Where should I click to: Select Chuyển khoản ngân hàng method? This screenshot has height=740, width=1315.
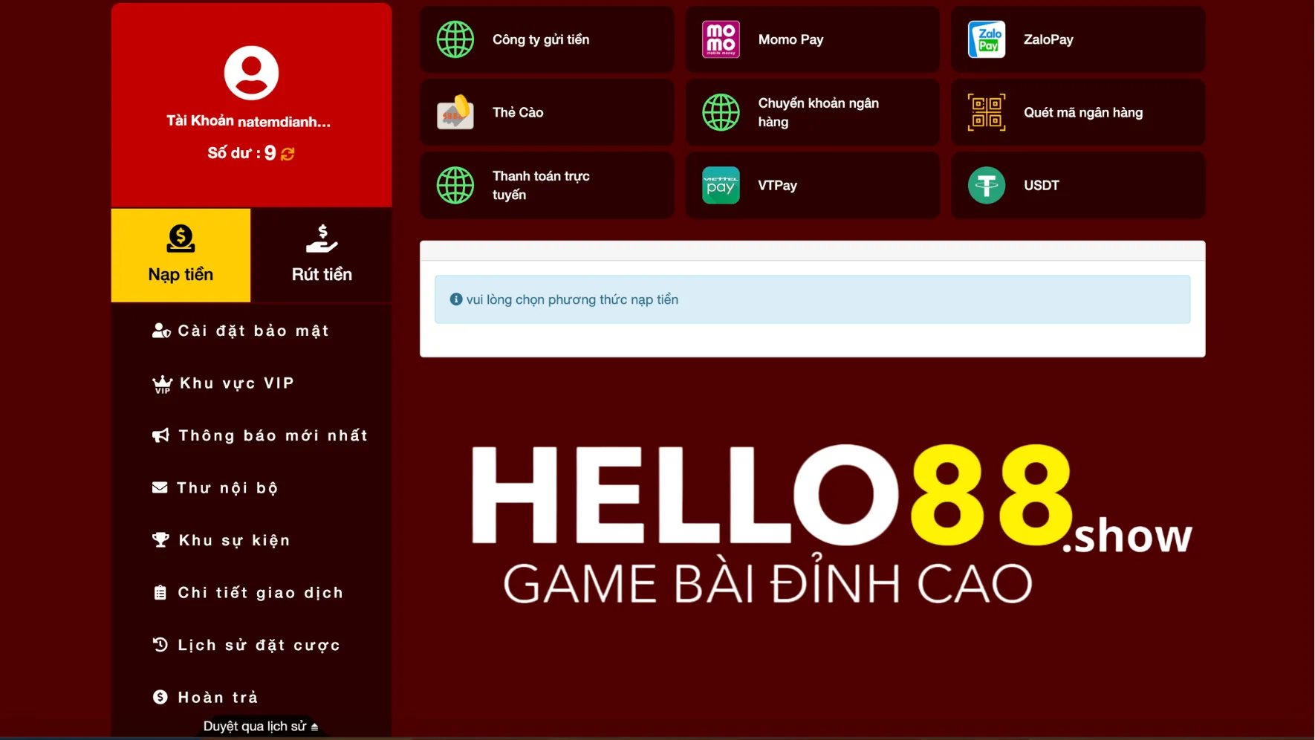pos(812,112)
